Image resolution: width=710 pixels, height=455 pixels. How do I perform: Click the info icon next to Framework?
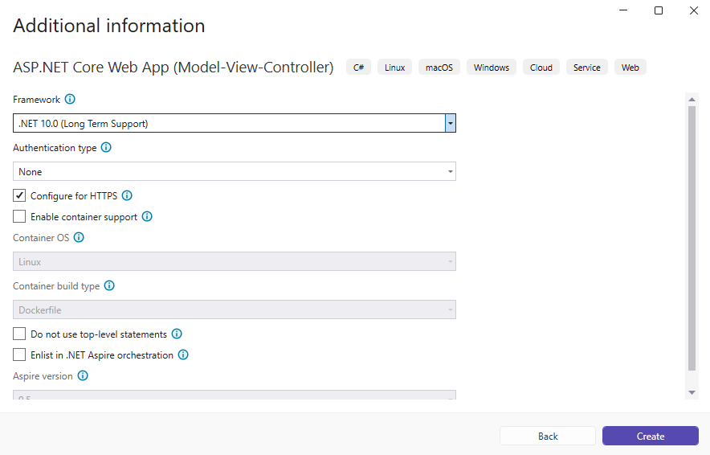[x=70, y=100]
